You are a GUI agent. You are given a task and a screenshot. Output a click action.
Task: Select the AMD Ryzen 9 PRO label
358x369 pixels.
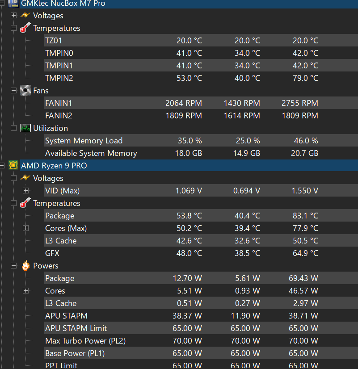pyautogui.click(x=54, y=166)
